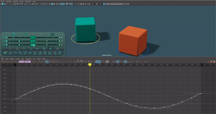Image resolution: width=216 pixels, height=114 pixels.
Task: Open the Graph Editor Tangents menu
Action: (x=29, y=59)
